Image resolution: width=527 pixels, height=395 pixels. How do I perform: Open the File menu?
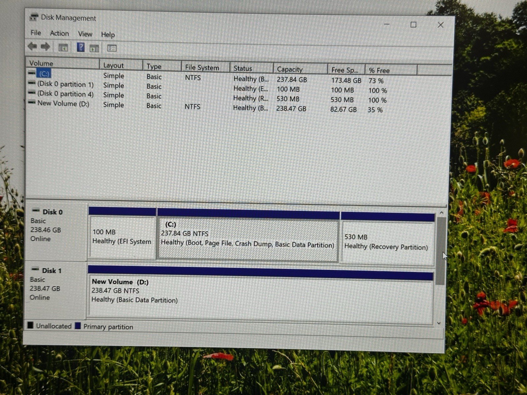pos(36,33)
